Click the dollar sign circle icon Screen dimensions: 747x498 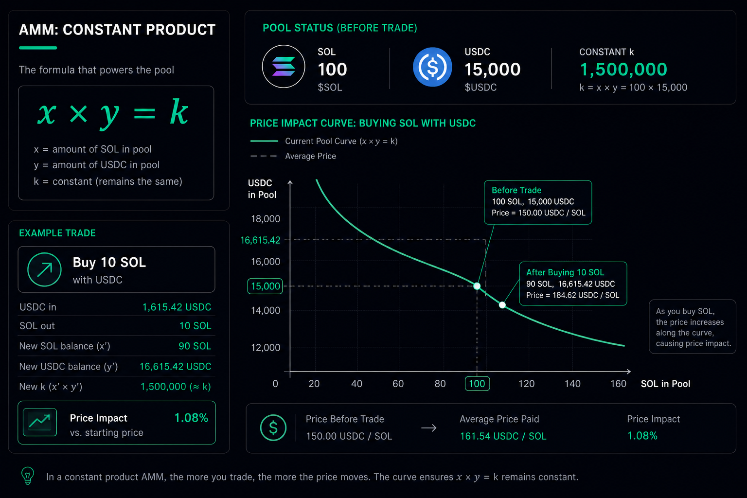coord(273,428)
